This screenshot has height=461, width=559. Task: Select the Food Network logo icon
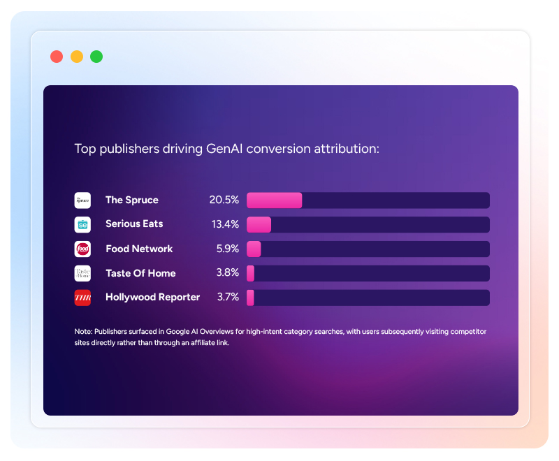pyautogui.click(x=82, y=249)
